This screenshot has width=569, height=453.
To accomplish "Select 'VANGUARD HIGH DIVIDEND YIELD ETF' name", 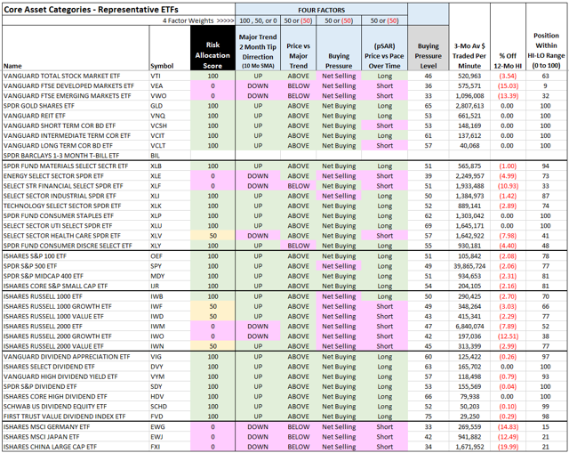I will click(x=60, y=376).
